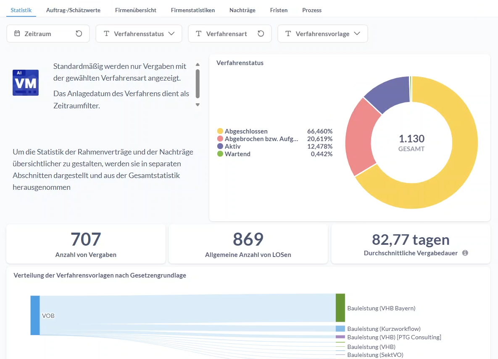Image resolution: width=498 pixels, height=359 pixels.
Task: Click the text-type icon in Verfahrensvorlage filter
Action: point(288,33)
